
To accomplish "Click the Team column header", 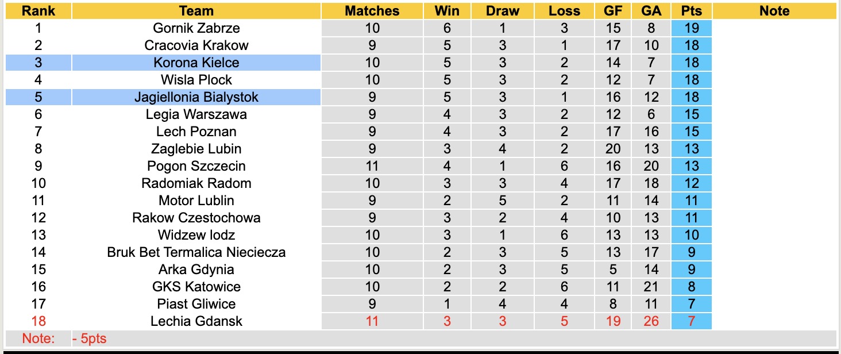I will coord(196,11).
